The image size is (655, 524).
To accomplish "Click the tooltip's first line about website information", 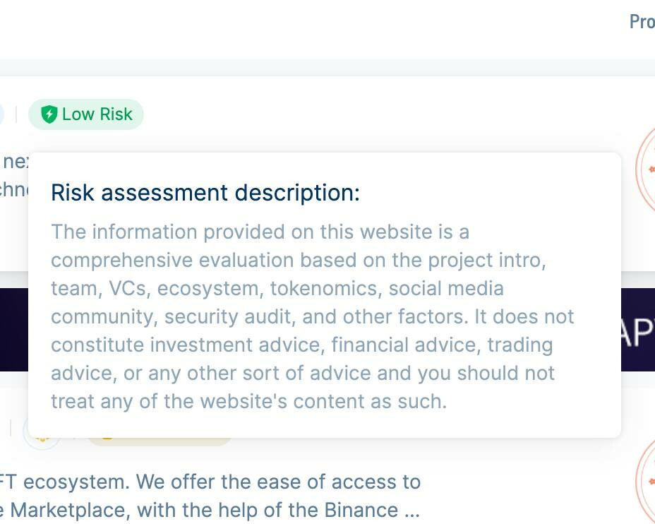I will [260, 232].
